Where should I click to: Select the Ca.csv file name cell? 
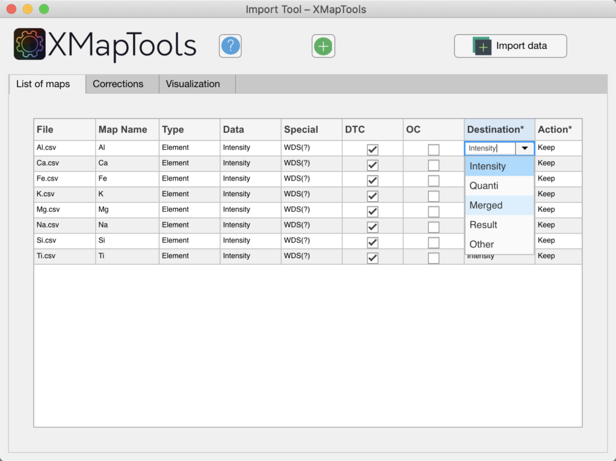pos(65,163)
